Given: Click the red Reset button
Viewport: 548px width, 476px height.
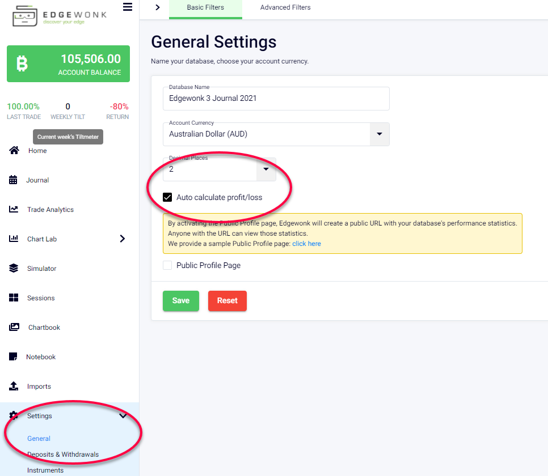Looking at the screenshot, I should (x=227, y=301).
